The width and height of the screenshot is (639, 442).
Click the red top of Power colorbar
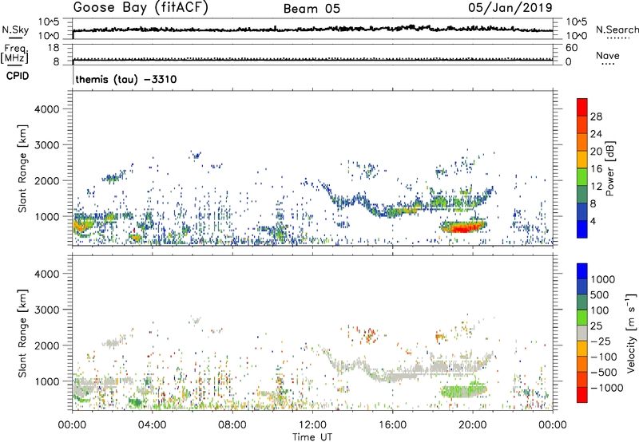[582, 107]
